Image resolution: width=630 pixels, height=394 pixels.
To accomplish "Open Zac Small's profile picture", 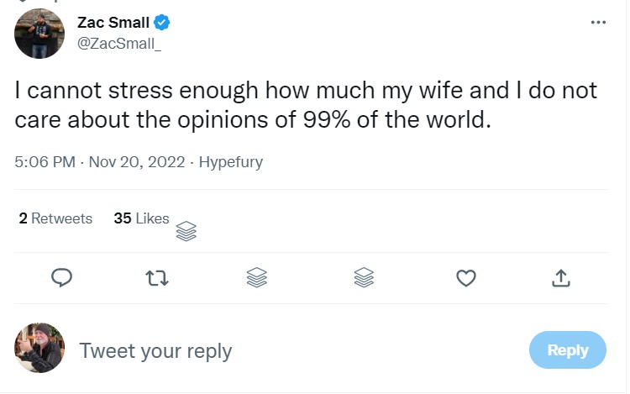I will (x=39, y=34).
